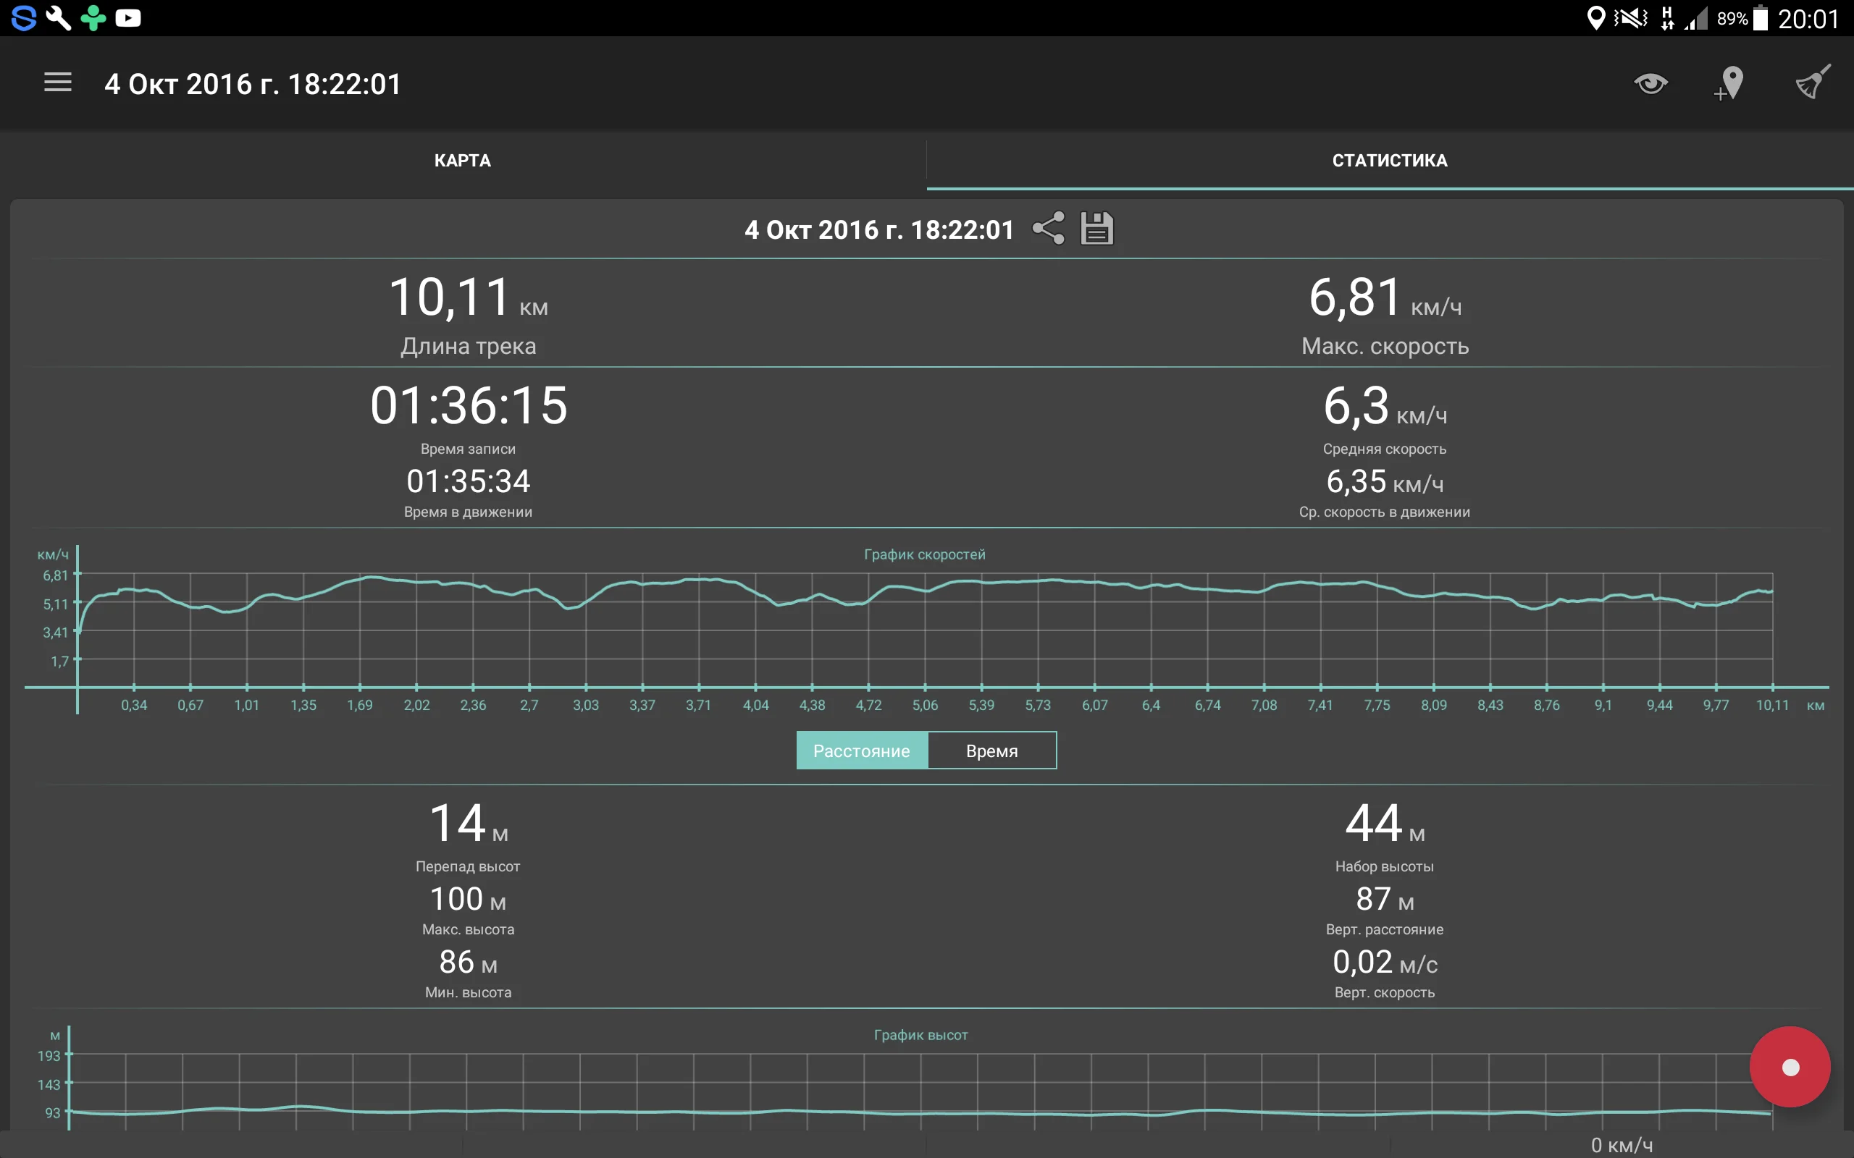The width and height of the screenshot is (1854, 1158).
Task: Tap battery indicator in status bar
Action: click(x=1761, y=18)
